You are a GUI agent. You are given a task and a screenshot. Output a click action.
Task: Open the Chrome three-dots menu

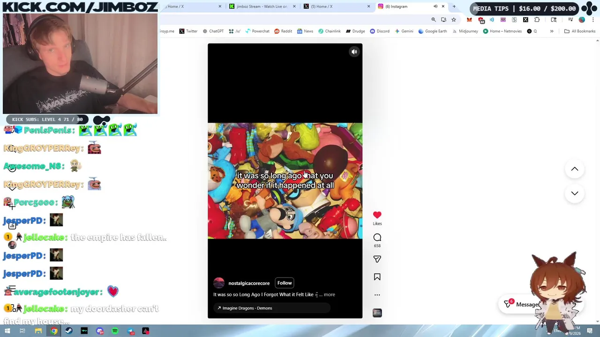tap(593, 20)
